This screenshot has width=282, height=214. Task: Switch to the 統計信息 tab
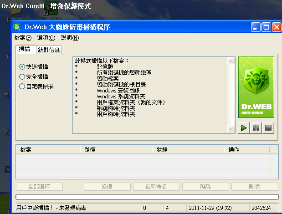click(49, 50)
